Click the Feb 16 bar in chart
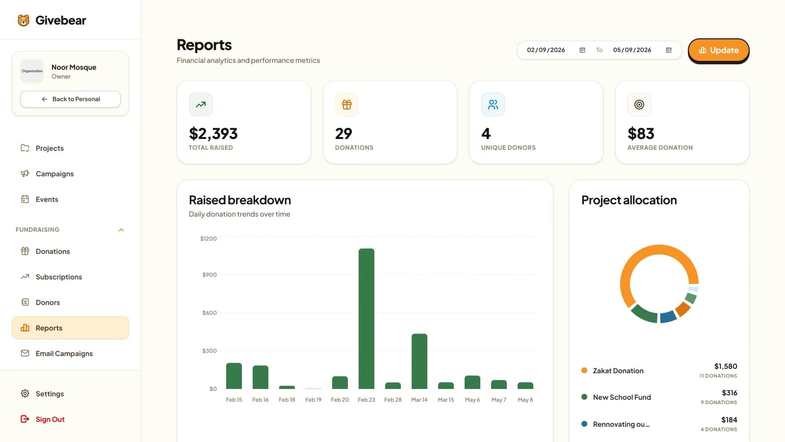This screenshot has height=442, width=785. click(x=261, y=377)
